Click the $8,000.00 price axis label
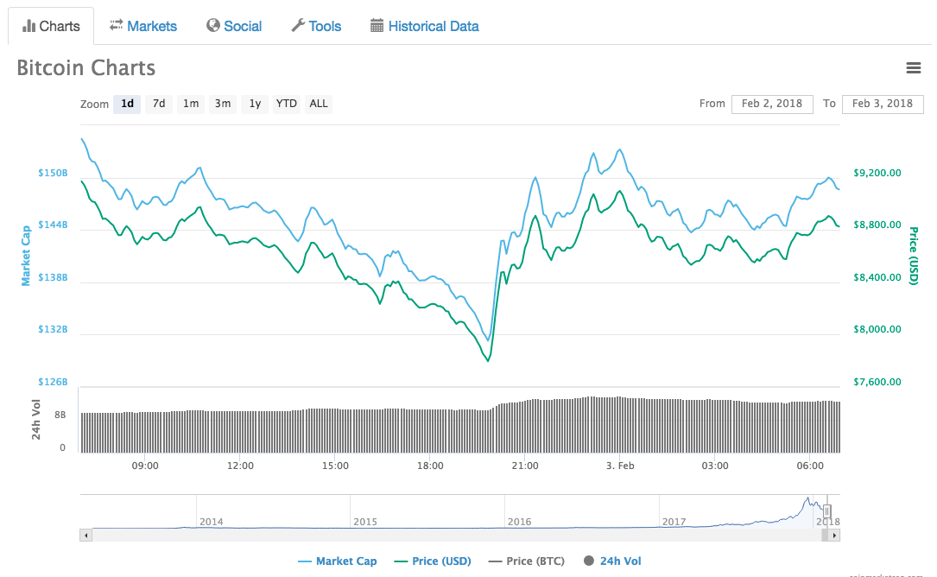The height and width of the screenshot is (577, 937). click(877, 329)
